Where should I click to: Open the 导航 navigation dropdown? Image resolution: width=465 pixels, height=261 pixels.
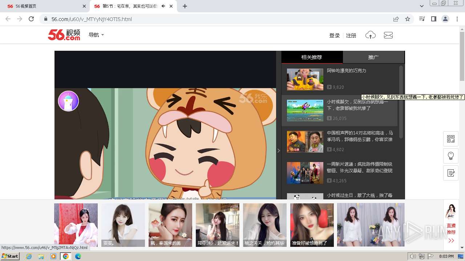(x=96, y=35)
